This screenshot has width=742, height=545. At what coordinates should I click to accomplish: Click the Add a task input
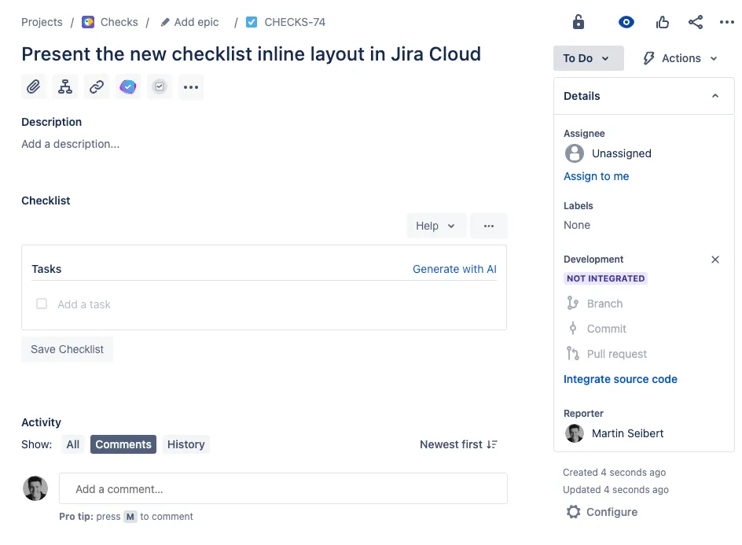[x=84, y=304]
